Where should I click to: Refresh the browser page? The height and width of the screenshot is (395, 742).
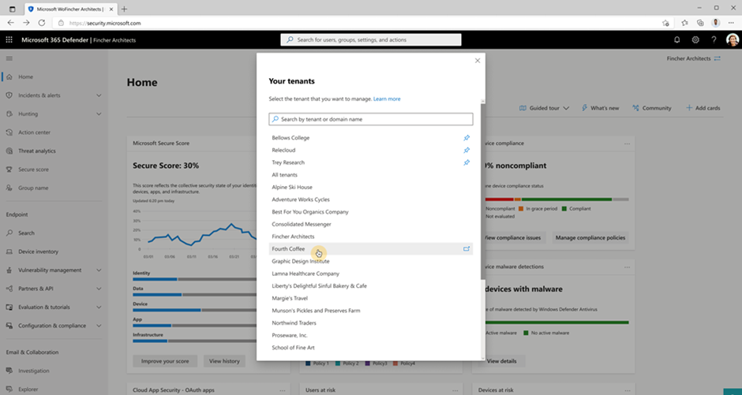[42, 23]
